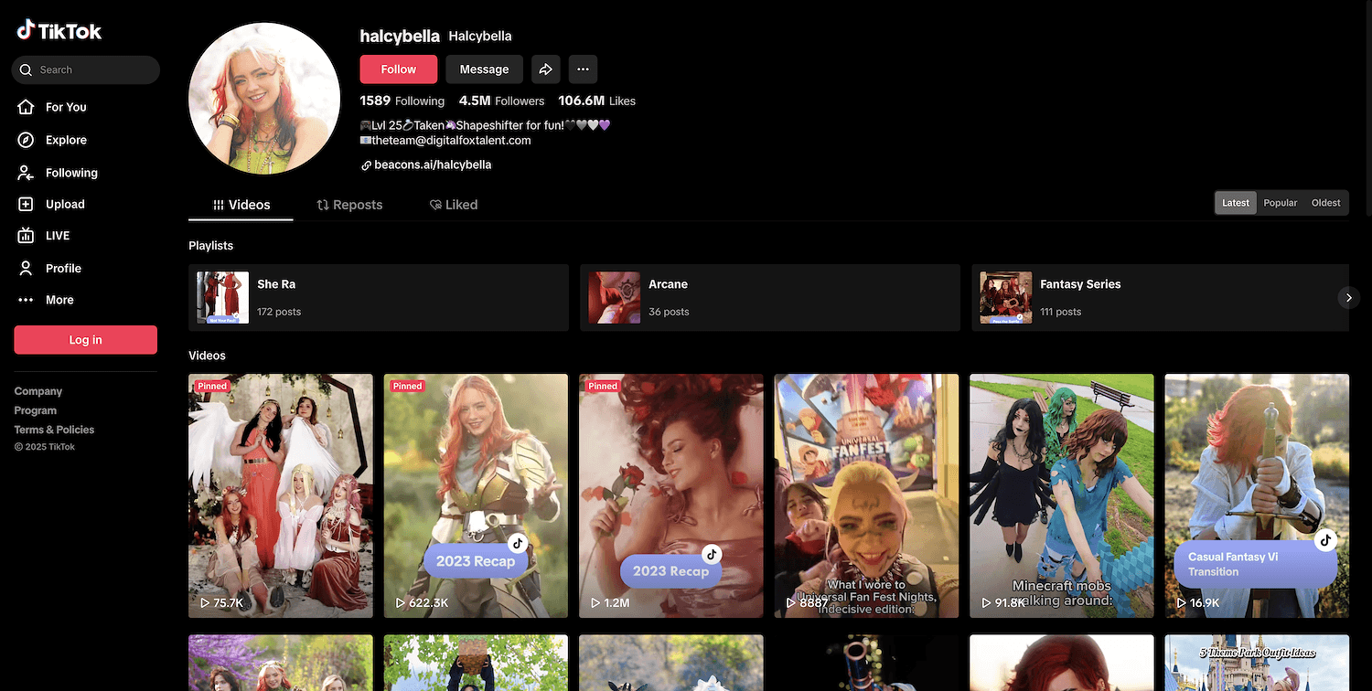Viewport: 1372px width, 691px height.
Task: Expand the Company footer section
Action: (x=38, y=391)
